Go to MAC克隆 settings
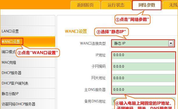Screen dimensions: 178x109 point(28,62)
